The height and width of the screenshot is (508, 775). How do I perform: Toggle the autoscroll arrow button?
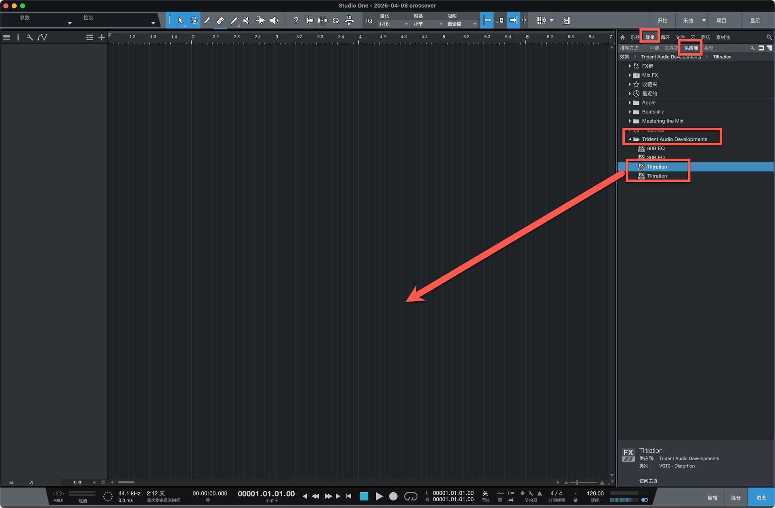click(513, 21)
